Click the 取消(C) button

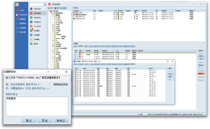click(61, 121)
